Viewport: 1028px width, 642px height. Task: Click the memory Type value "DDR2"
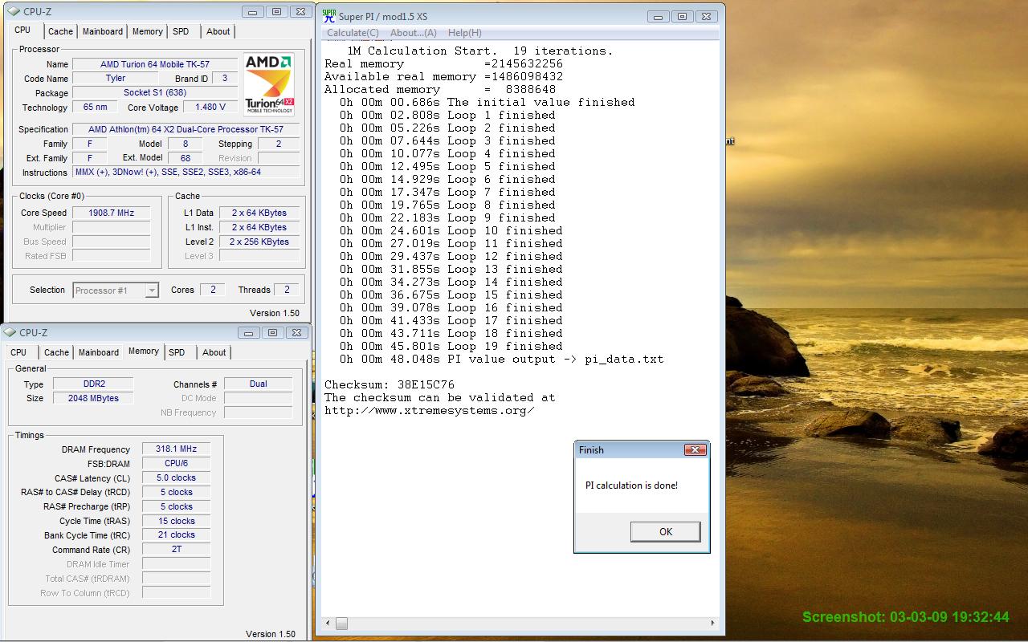(94, 384)
